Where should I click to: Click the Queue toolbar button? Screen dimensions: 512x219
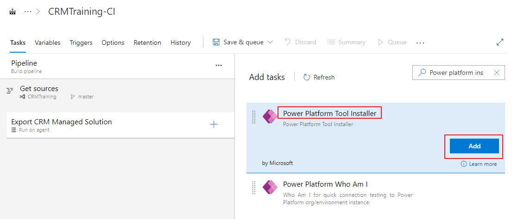[392, 43]
